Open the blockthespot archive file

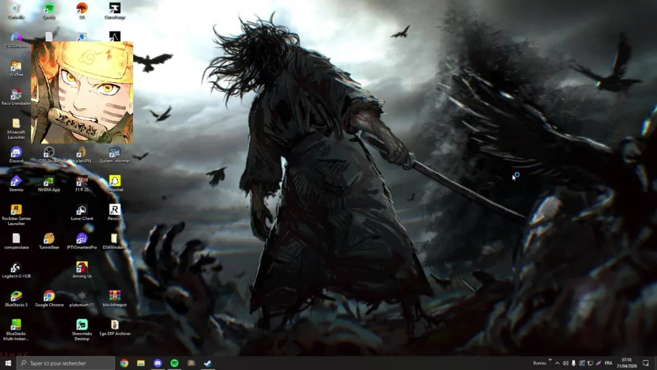click(x=114, y=299)
